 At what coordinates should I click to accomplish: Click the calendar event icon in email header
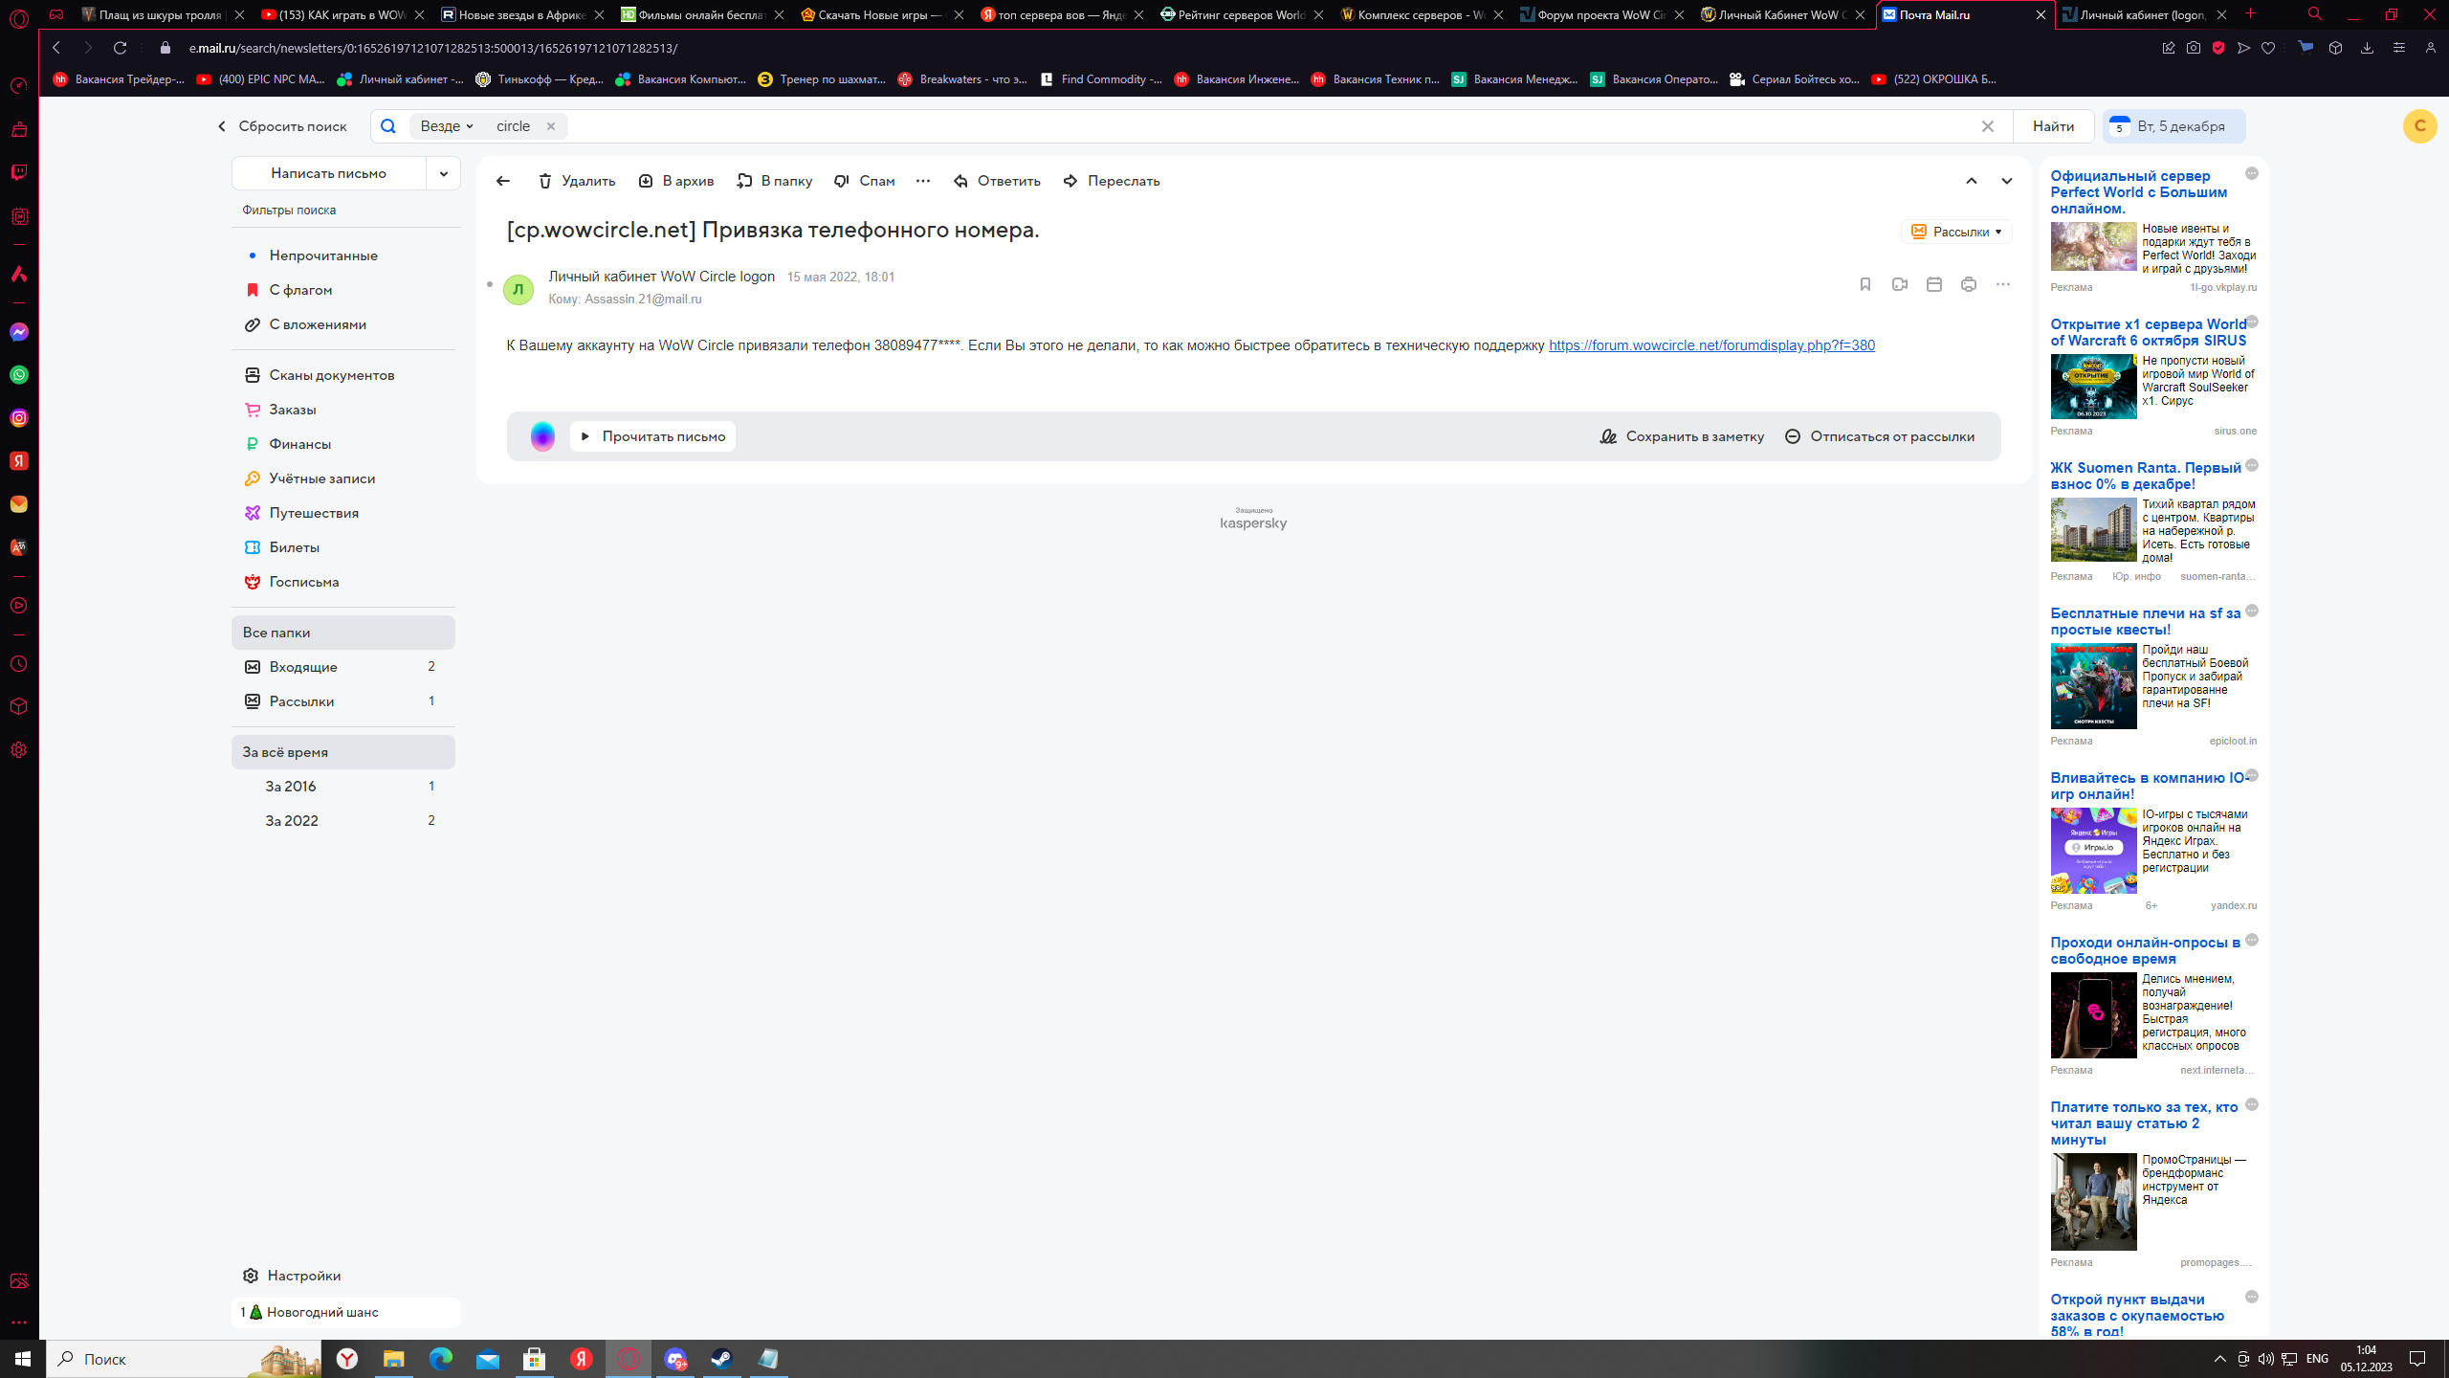[x=1933, y=284]
